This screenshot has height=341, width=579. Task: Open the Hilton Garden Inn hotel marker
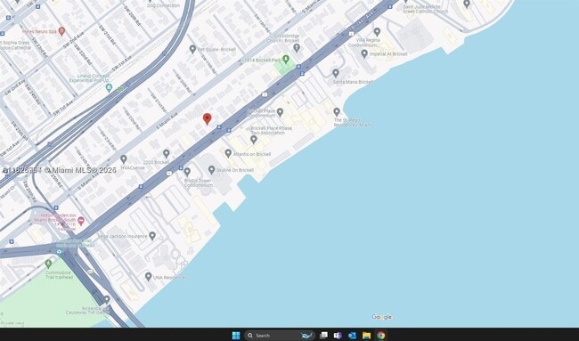tap(81, 221)
